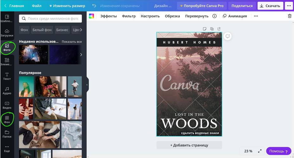Image resolution: width=294 pixels, height=158 pixels.
Task: Collapse the side panel with arrow handle
Action: [x=87, y=85]
